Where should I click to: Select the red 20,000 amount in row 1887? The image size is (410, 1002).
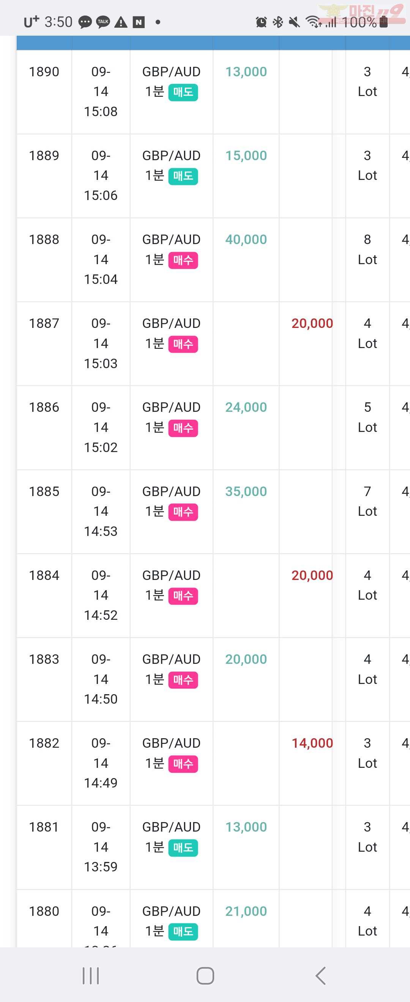[x=312, y=323]
